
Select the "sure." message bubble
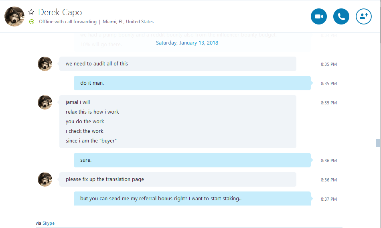(192, 160)
